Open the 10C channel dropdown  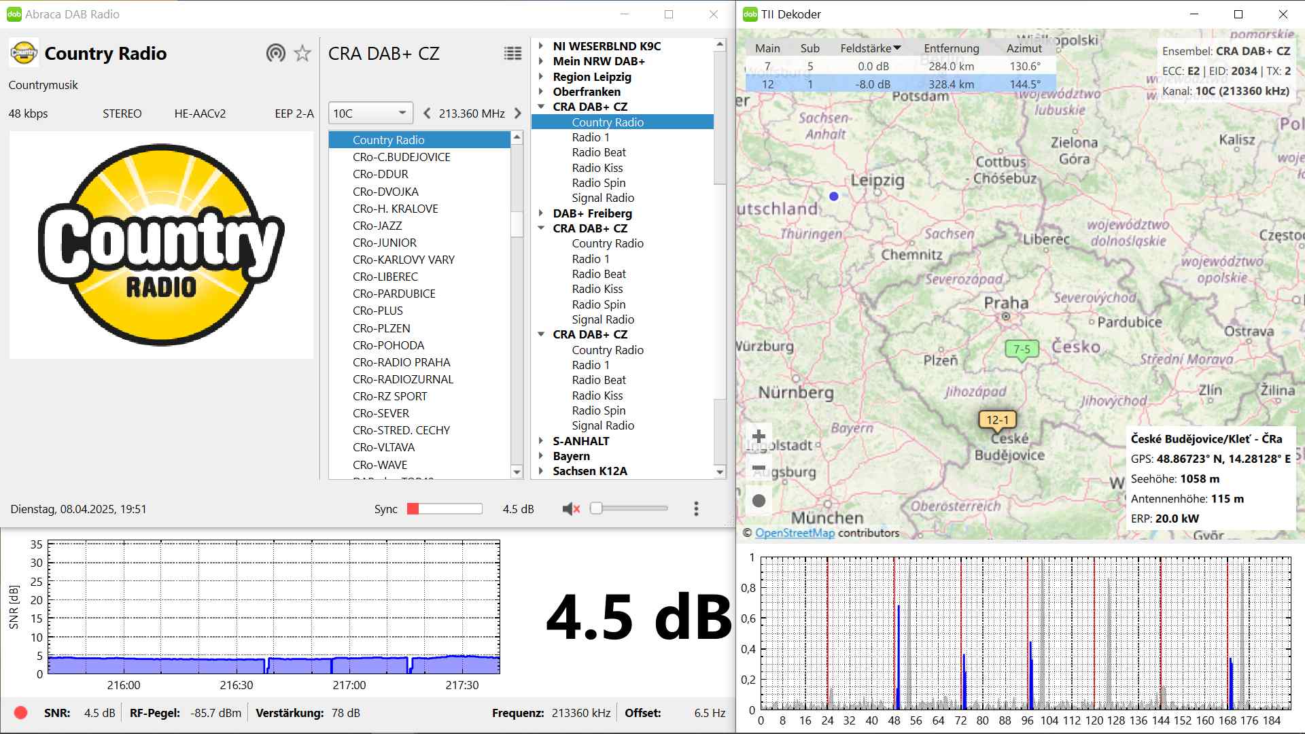(370, 113)
